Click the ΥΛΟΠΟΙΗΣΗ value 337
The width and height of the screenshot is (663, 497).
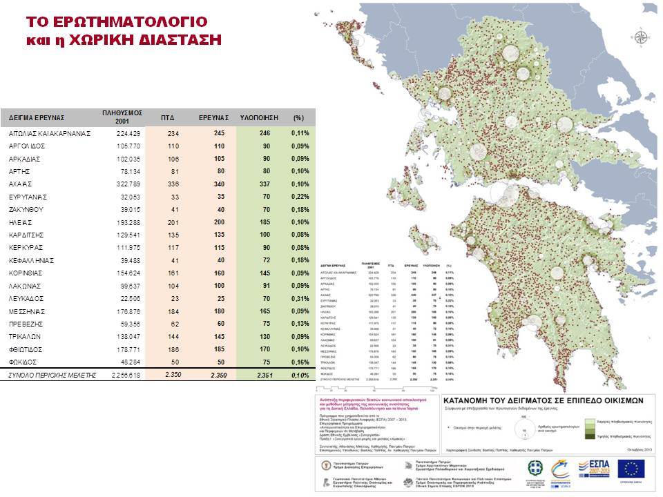tap(265, 184)
